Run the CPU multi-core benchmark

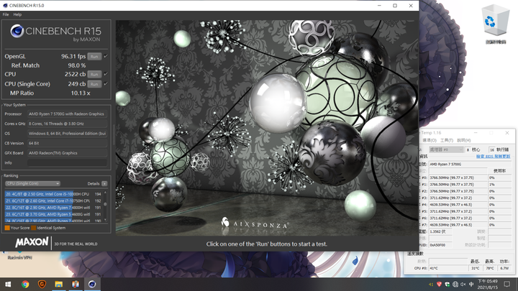point(94,74)
